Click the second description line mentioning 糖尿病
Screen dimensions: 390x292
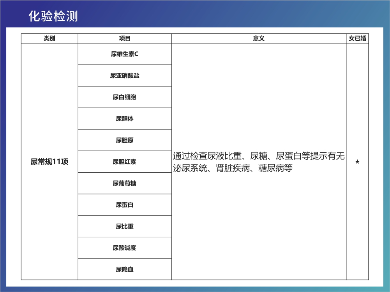232,168
